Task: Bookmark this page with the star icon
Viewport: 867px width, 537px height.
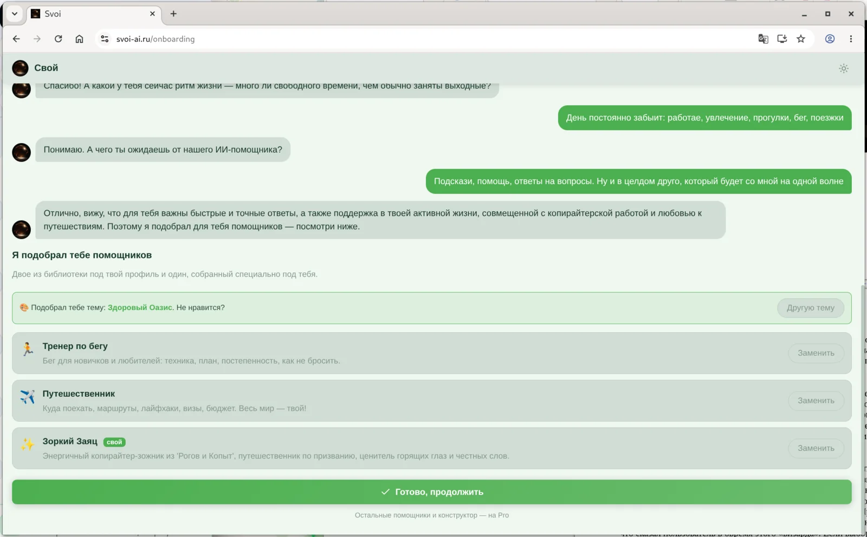Action: (801, 39)
